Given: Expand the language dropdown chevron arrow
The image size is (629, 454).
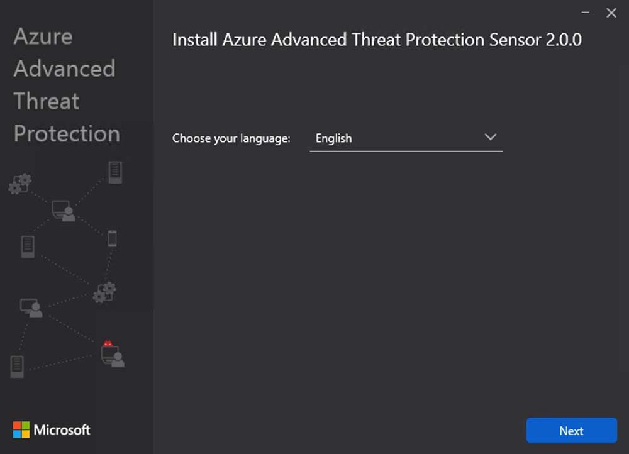Looking at the screenshot, I should pyautogui.click(x=491, y=138).
